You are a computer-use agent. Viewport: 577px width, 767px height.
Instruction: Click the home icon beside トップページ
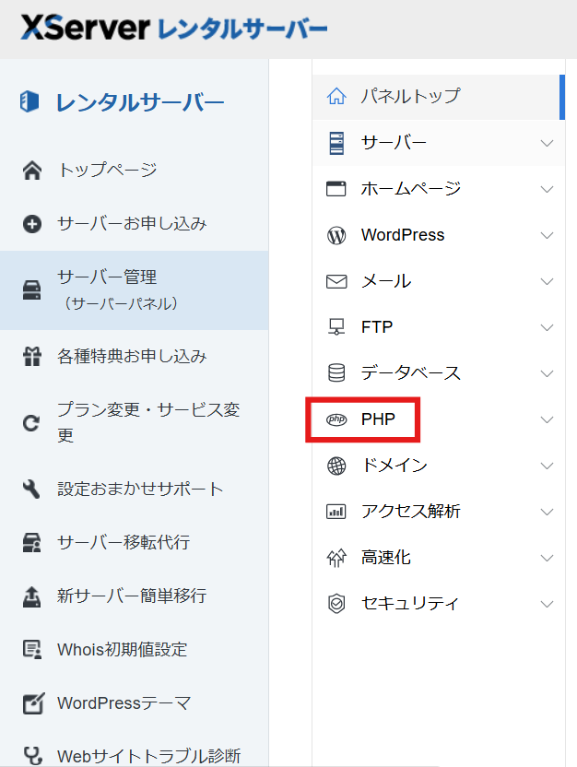(31, 171)
